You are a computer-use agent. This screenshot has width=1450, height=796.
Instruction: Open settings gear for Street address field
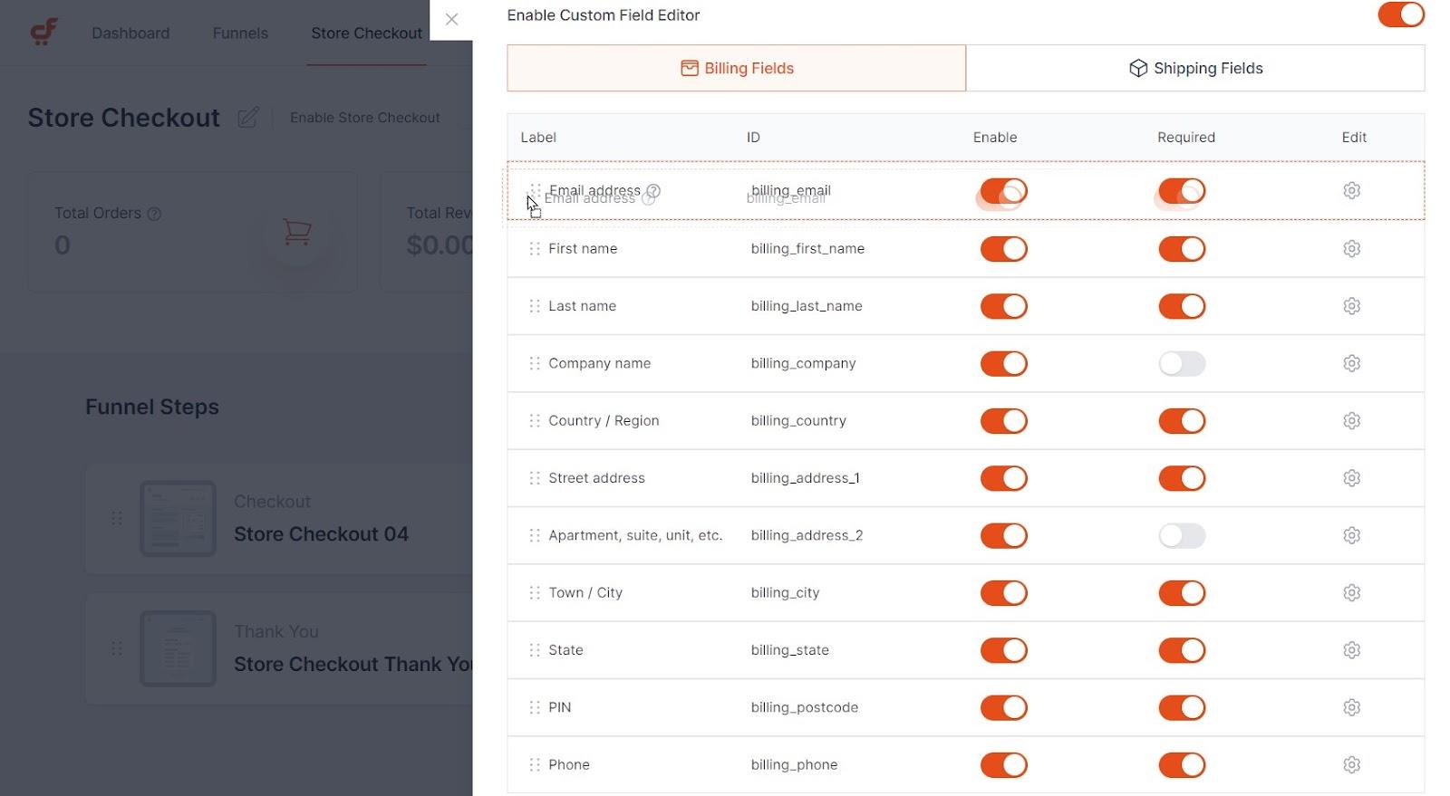pyautogui.click(x=1351, y=478)
